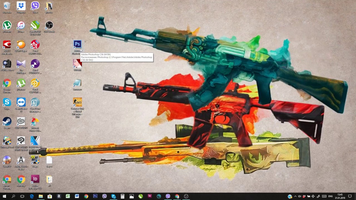Open taskbar Search magnifier

(x=13, y=196)
